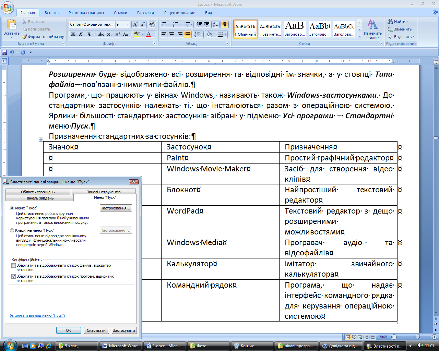The image size is (439, 351).
Task: Increase paragraph indent
Action: [x=206, y=24]
